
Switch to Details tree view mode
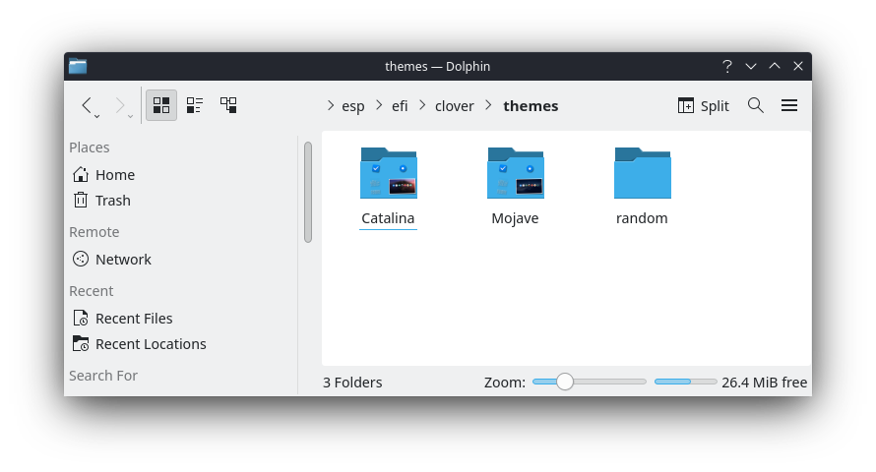(228, 105)
